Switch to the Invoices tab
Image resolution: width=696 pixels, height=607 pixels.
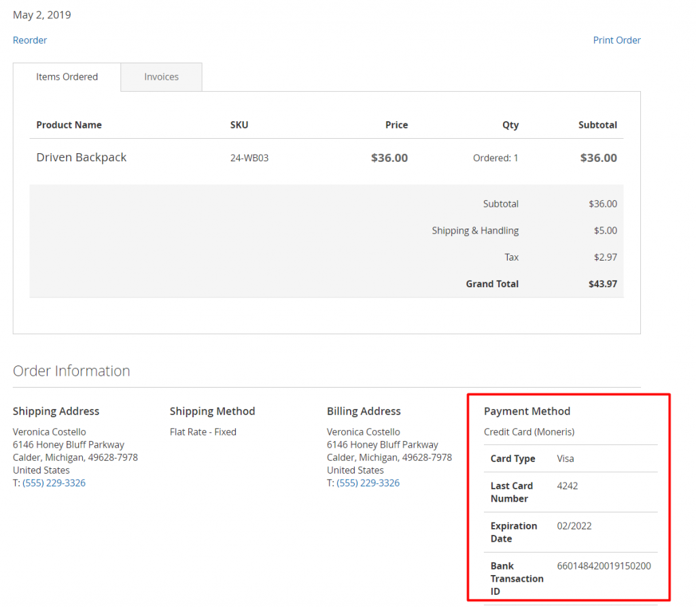point(161,77)
